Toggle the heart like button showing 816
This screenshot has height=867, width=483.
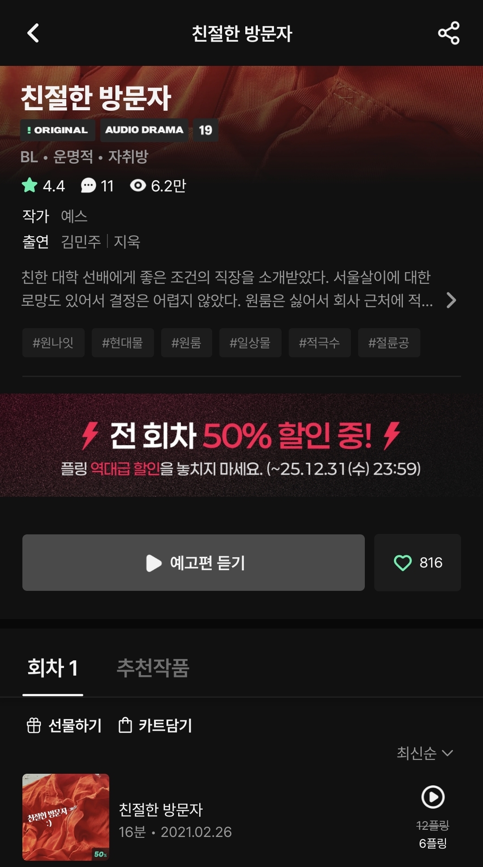pyautogui.click(x=417, y=563)
